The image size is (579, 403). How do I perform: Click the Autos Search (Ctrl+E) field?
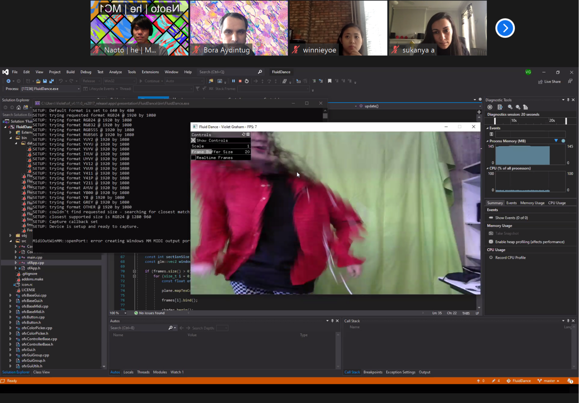coord(139,328)
